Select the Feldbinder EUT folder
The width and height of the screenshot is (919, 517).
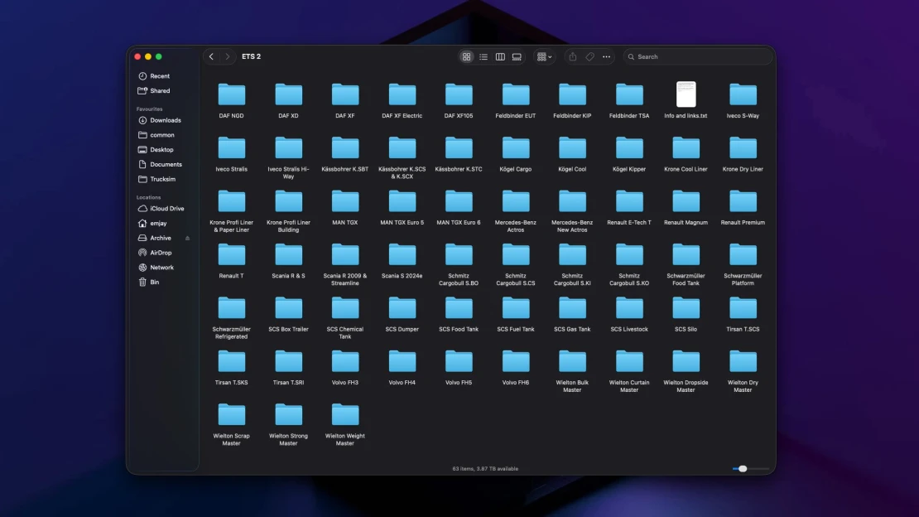[x=516, y=94]
